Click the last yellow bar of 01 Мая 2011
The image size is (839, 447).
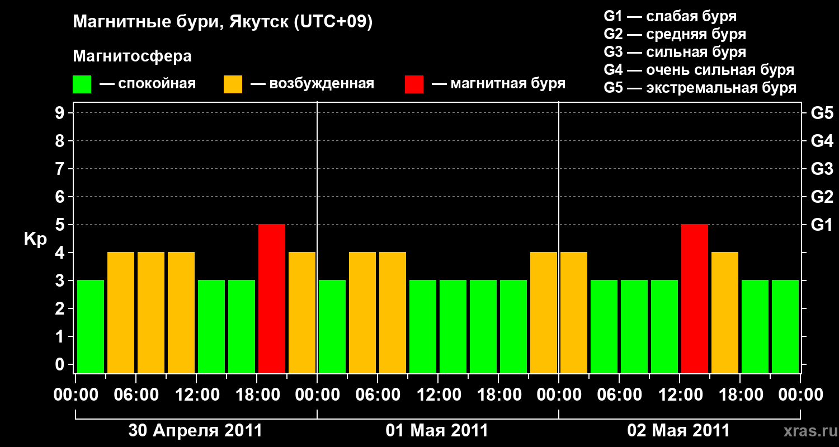(x=544, y=312)
